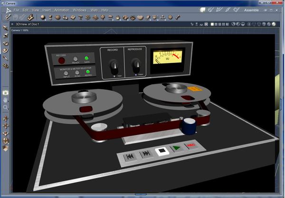Screen dimensions: 285x198
Task: Open the Windows menu
Action: 79,10
